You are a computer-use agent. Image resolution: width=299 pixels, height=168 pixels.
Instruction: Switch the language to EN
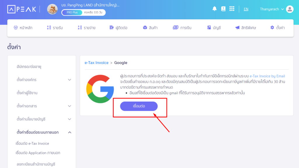(246, 9)
